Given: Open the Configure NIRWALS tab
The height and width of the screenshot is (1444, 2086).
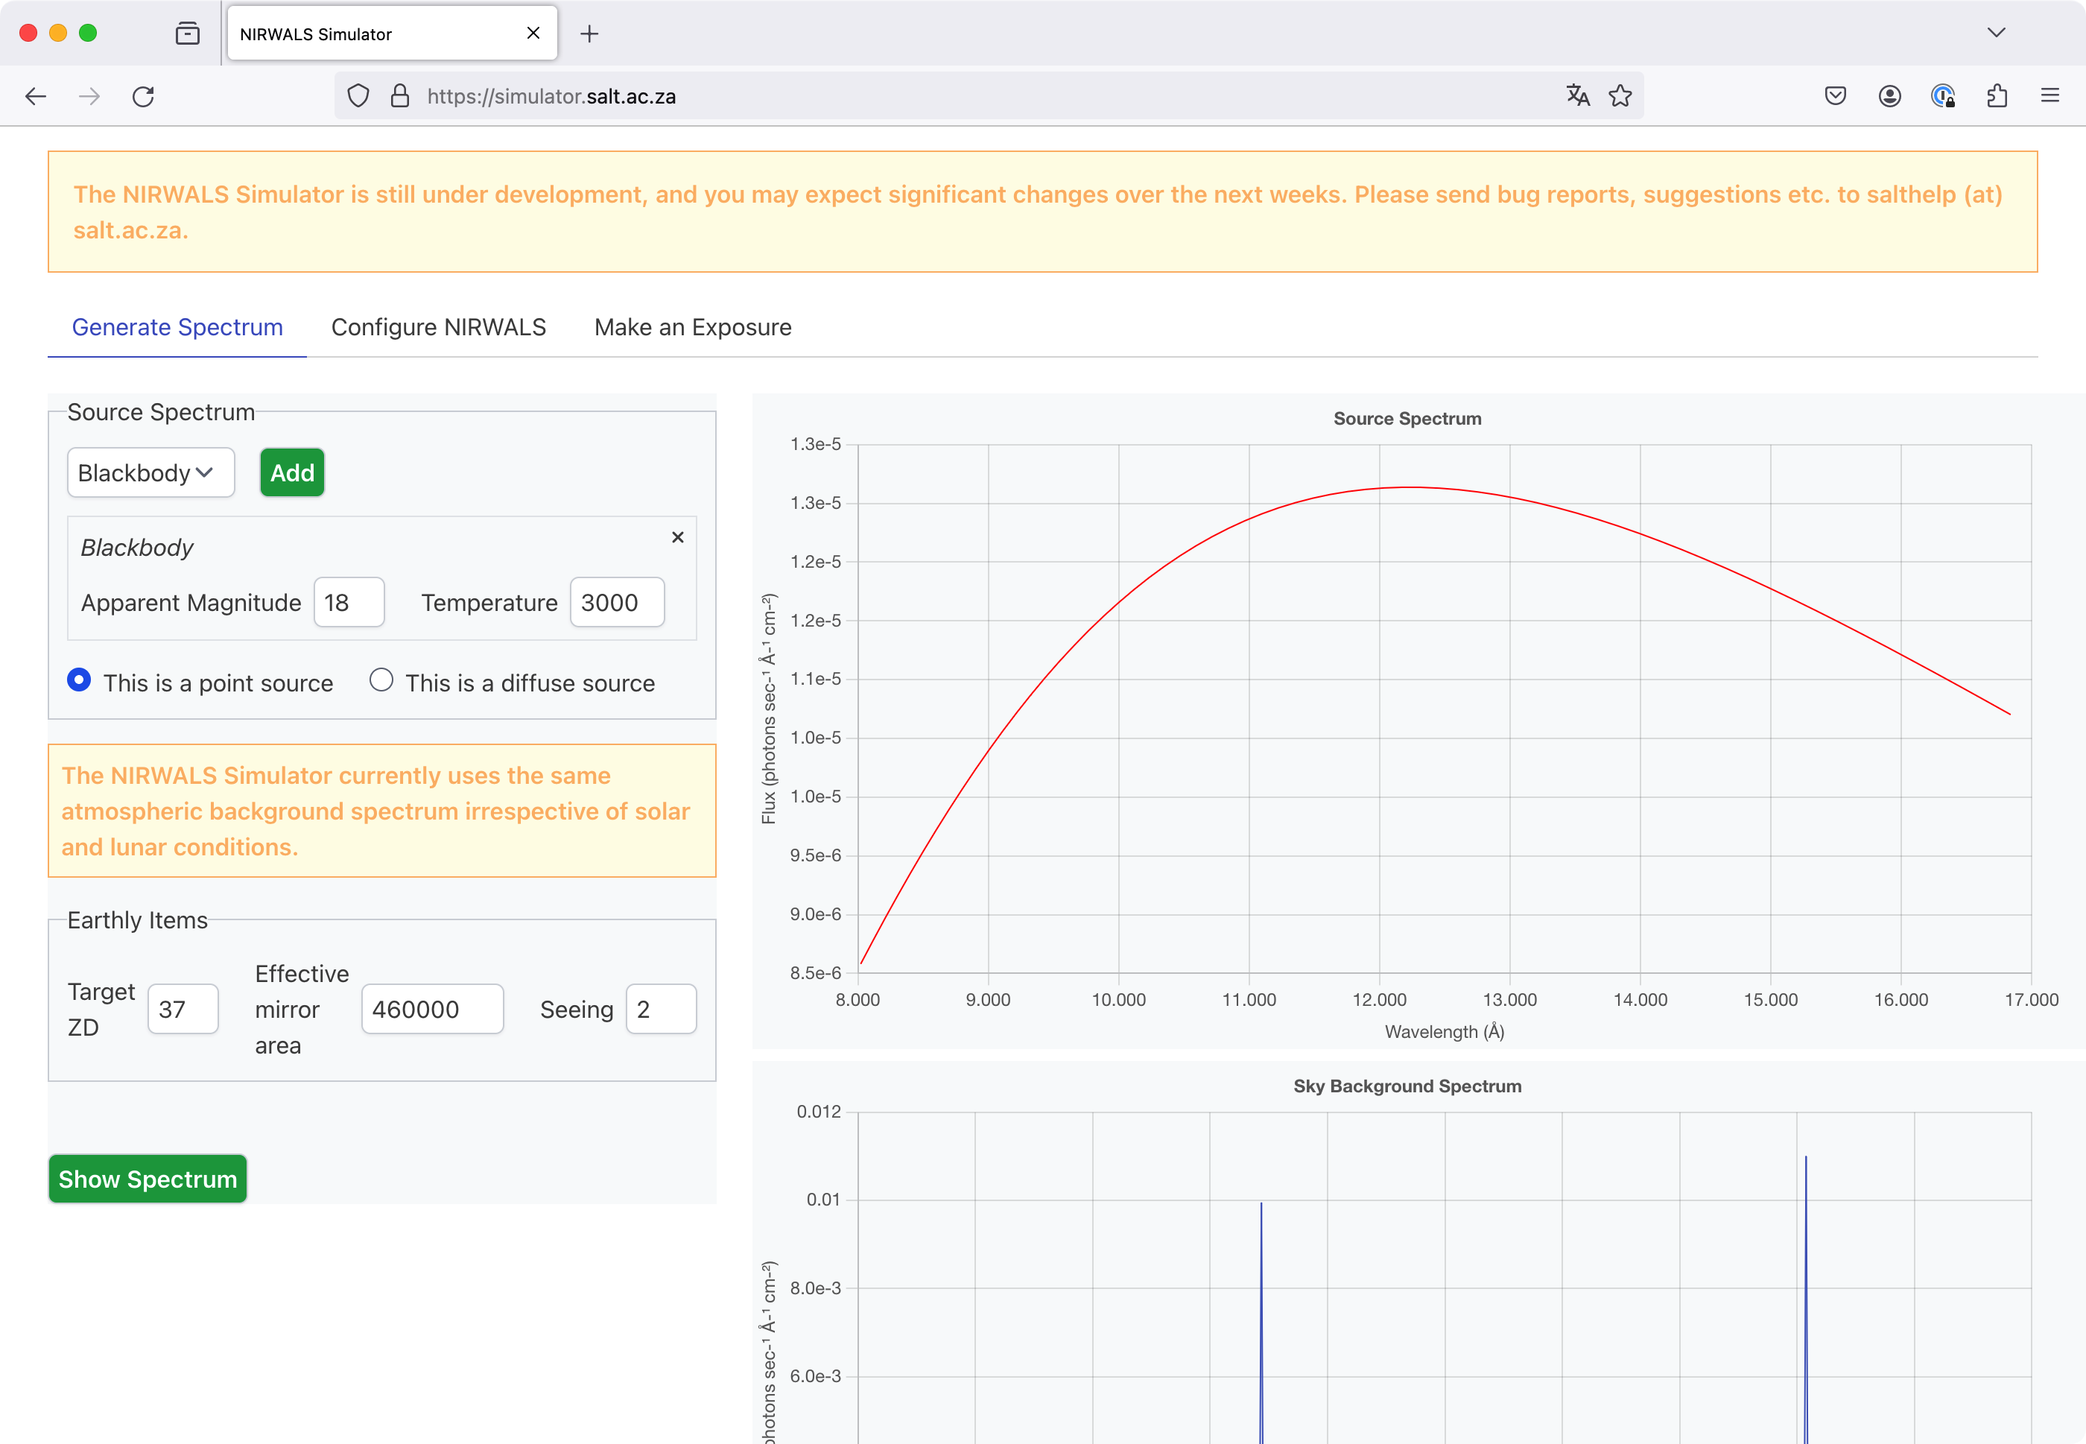Looking at the screenshot, I should [439, 328].
